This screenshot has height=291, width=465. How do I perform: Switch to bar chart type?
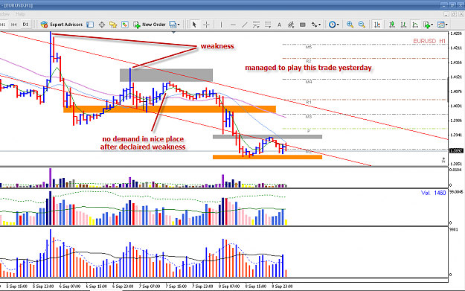coord(403,25)
